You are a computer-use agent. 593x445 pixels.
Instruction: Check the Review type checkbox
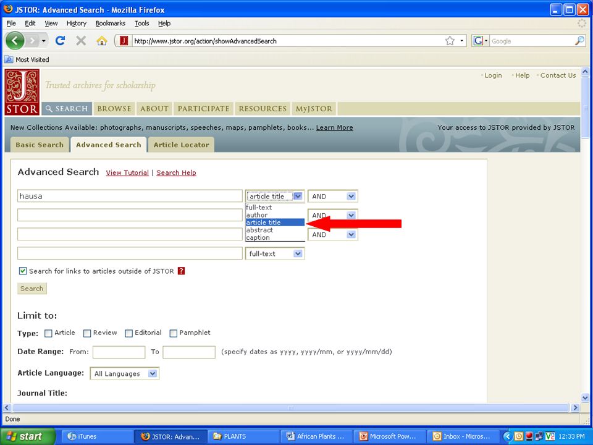tap(87, 333)
